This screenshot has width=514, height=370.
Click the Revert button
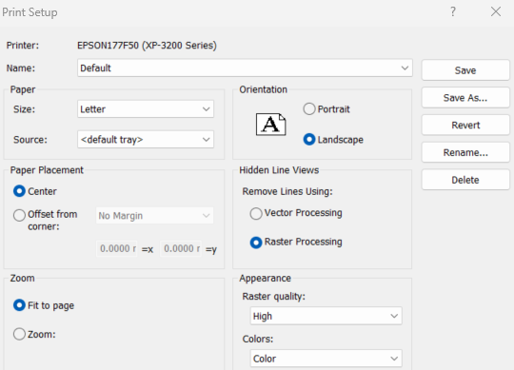[x=465, y=126]
